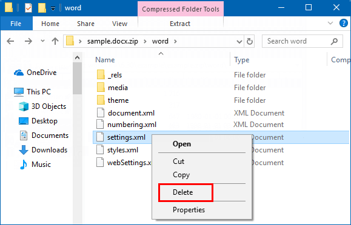Click the navigation pane scrollbar thumb
The width and height of the screenshot is (351, 225).
click(77, 78)
